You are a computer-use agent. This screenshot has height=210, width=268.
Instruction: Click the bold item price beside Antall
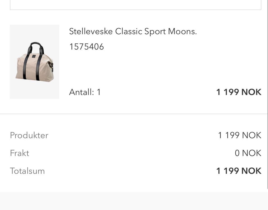click(x=239, y=92)
